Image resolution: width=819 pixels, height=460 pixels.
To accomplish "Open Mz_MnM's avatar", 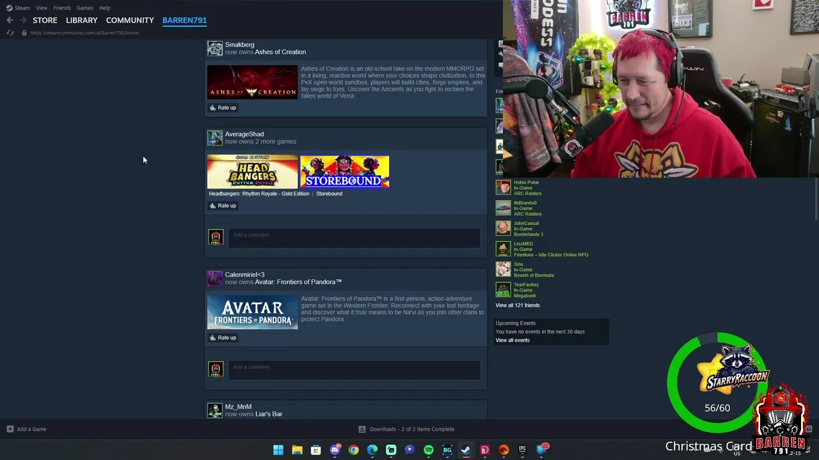I will 215,410.
